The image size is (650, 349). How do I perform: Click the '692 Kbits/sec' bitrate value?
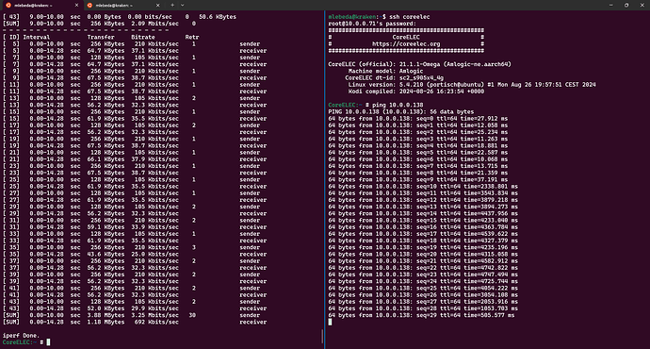[156, 322]
